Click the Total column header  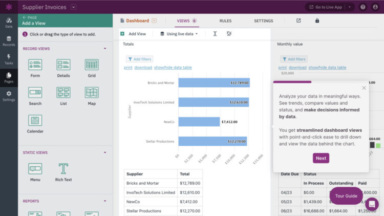[190, 174]
